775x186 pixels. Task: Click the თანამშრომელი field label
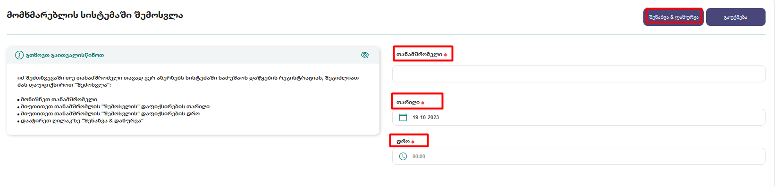pyautogui.click(x=419, y=55)
